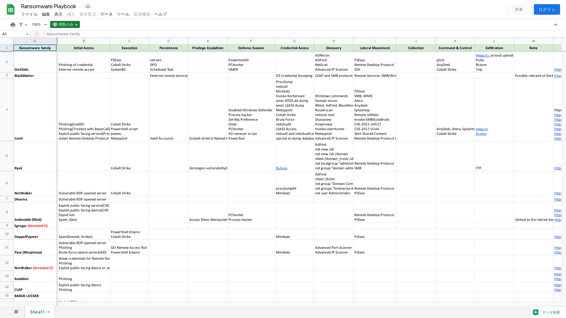Select the Conti cell
566x318 pixels.
click(35, 110)
